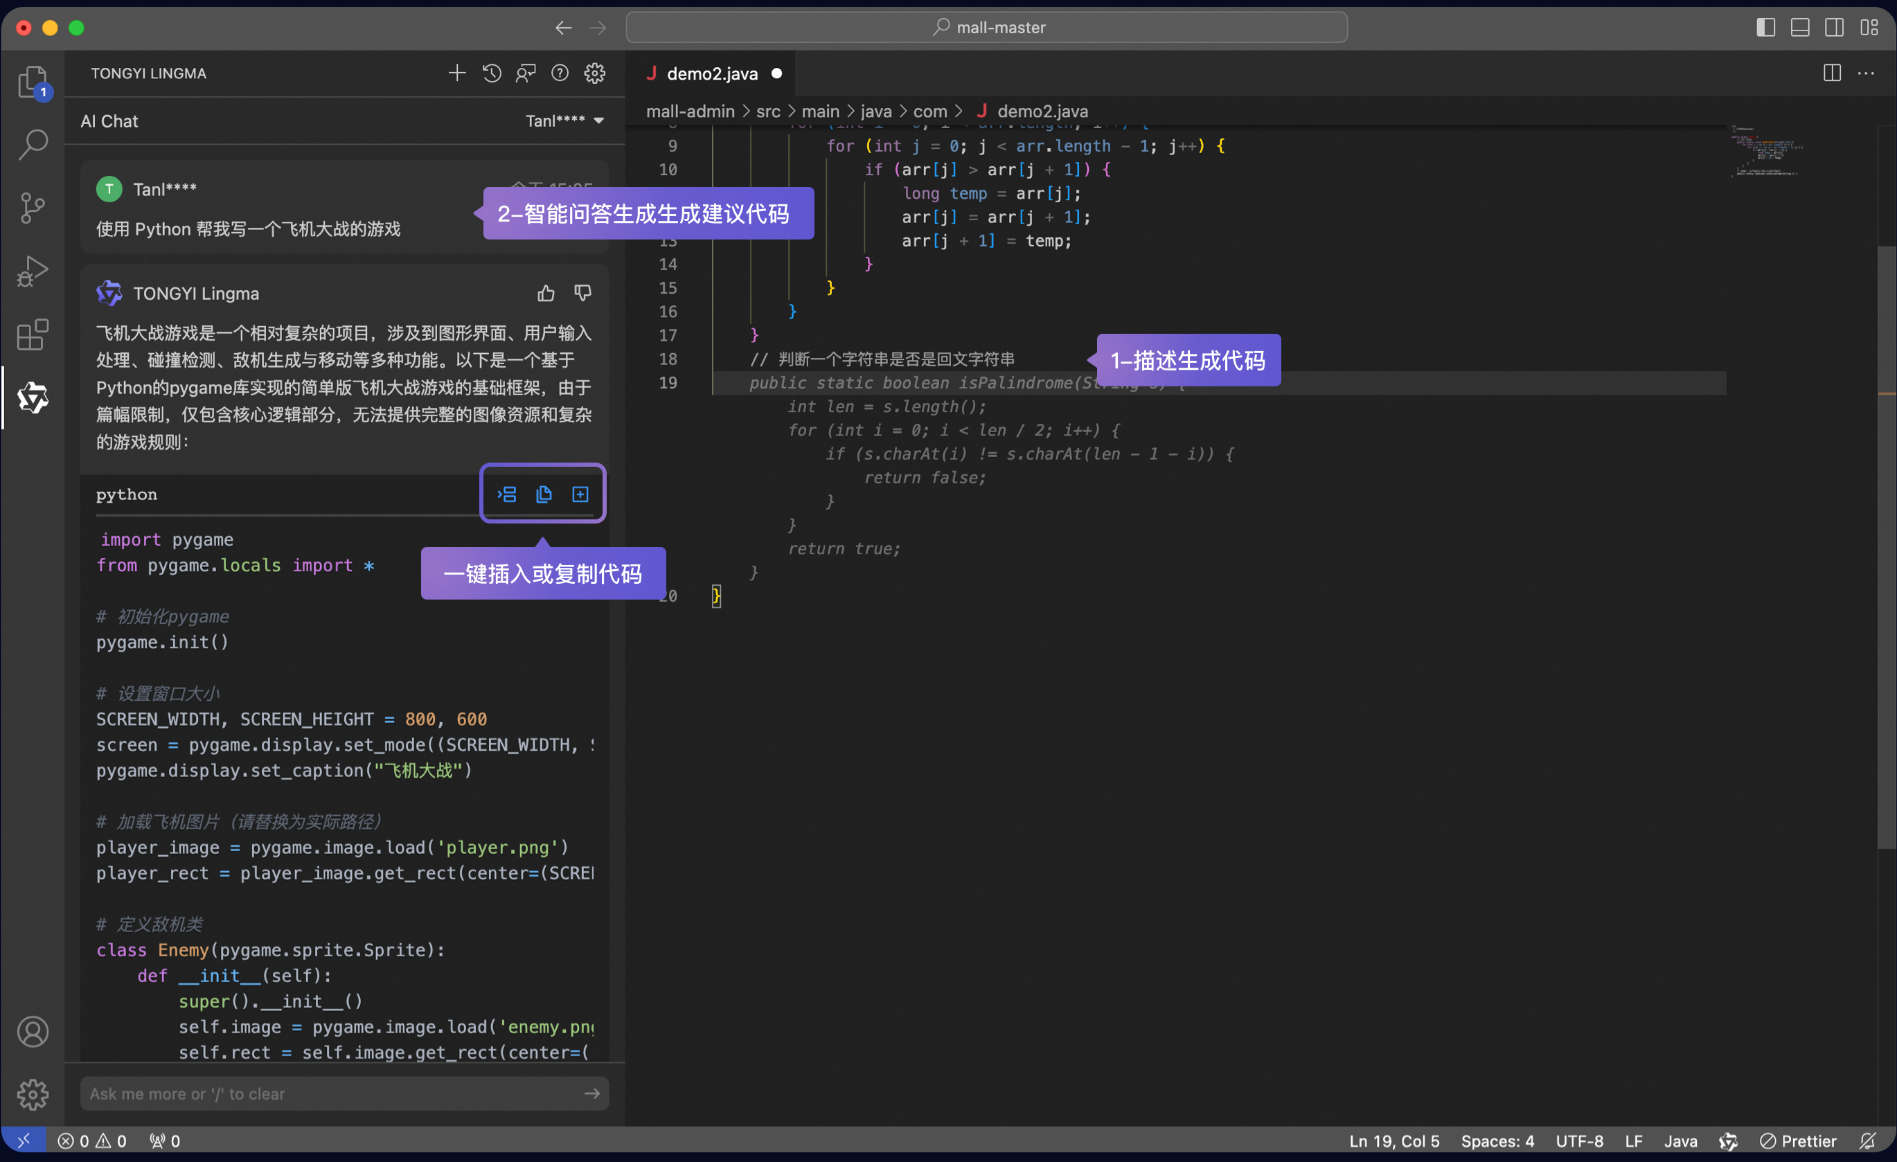Open editor more actions ellipsis menu
The width and height of the screenshot is (1897, 1162).
pos(1867,73)
